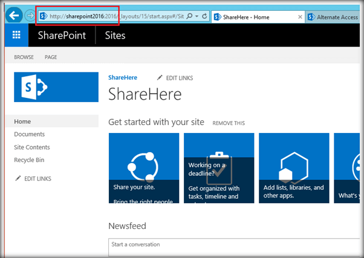Click the browser Back arrow button

click(x=14, y=15)
